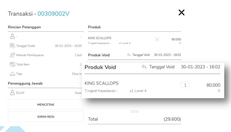This screenshot has height=132, width=231.
Task: Click transaction number 00309002V link
Action: [x=53, y=15]
